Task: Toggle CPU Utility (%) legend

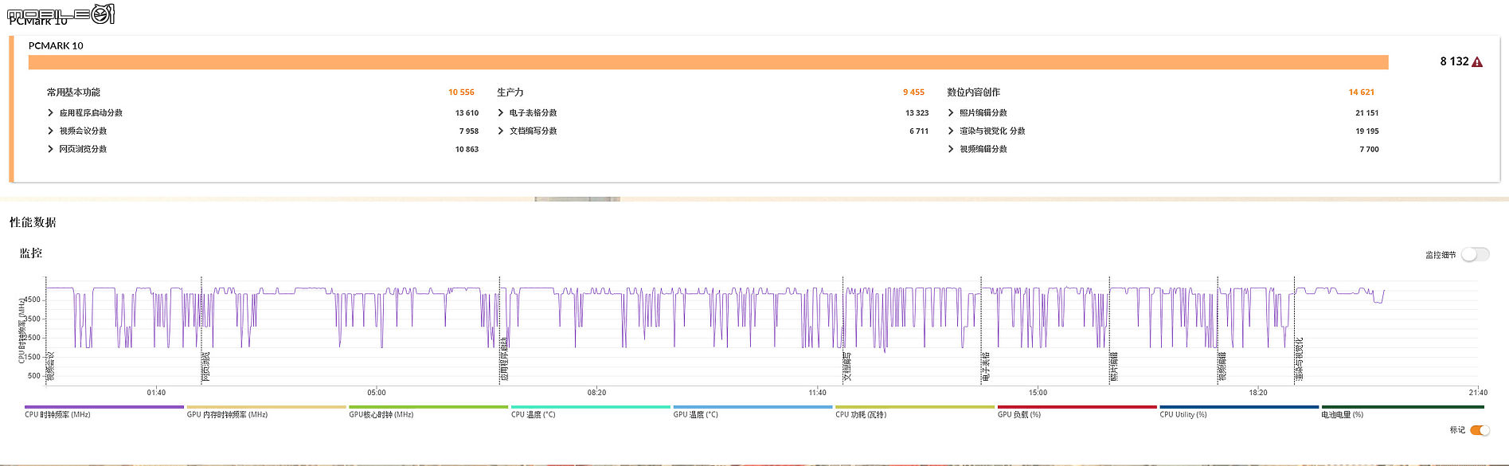Action: 1239,411
